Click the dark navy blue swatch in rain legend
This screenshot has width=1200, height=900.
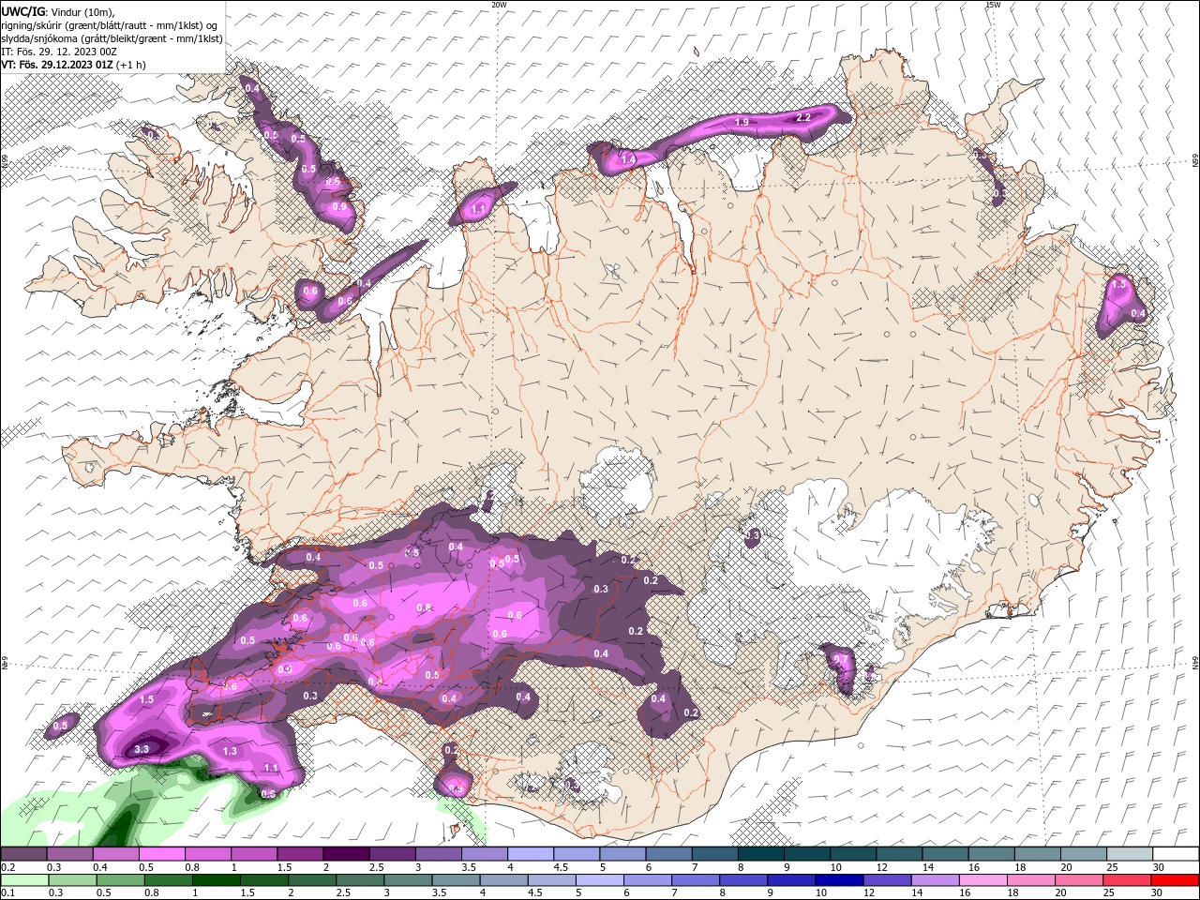pos(837,880)
